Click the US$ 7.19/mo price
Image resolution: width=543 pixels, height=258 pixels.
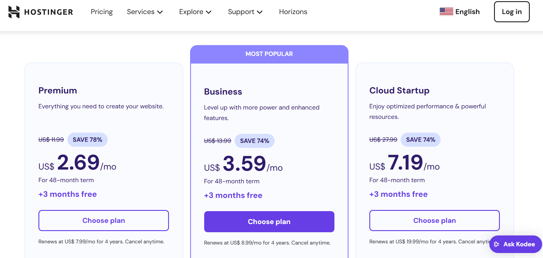(405, 163)
